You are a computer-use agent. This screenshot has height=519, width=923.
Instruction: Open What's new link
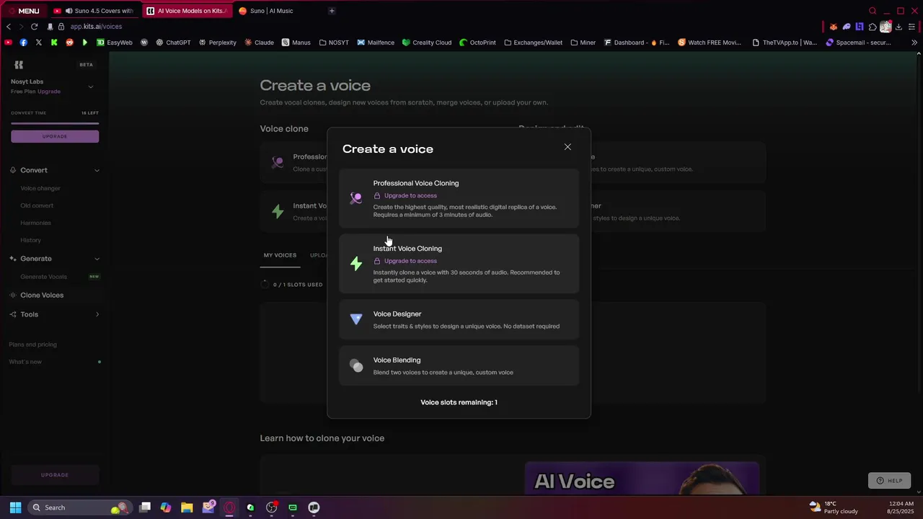point(25,362)
